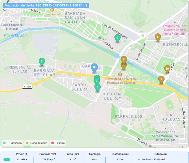Sort by Precio (€) column header
The width and height of the screenshot is (189, 163).
(22, 154)
